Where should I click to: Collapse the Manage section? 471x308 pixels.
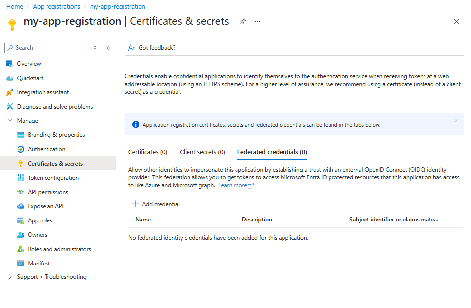coord(11,120)
